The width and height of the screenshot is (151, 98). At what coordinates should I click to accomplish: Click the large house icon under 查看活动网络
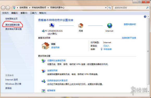click(x=46, y=46)
